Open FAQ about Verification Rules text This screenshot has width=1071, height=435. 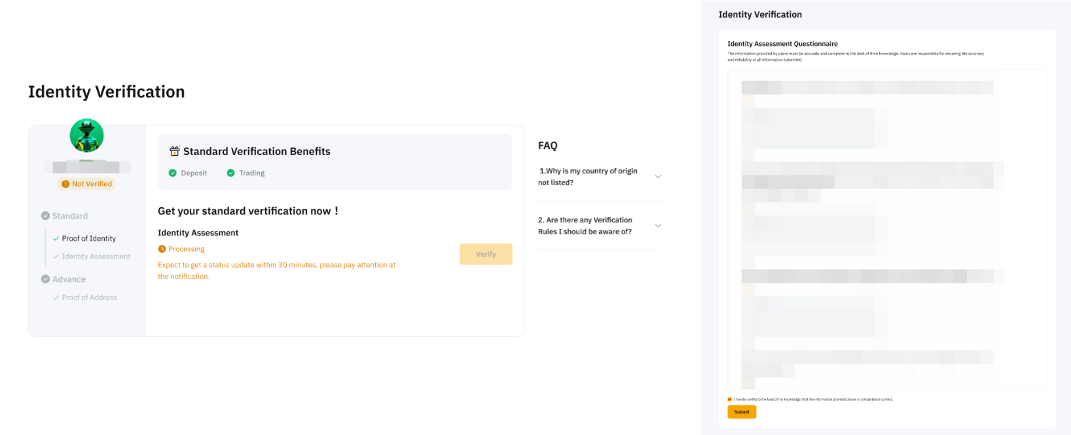[585, 226]
